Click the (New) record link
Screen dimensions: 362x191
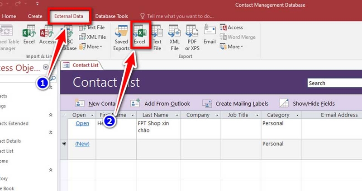(x=82, y=144)
